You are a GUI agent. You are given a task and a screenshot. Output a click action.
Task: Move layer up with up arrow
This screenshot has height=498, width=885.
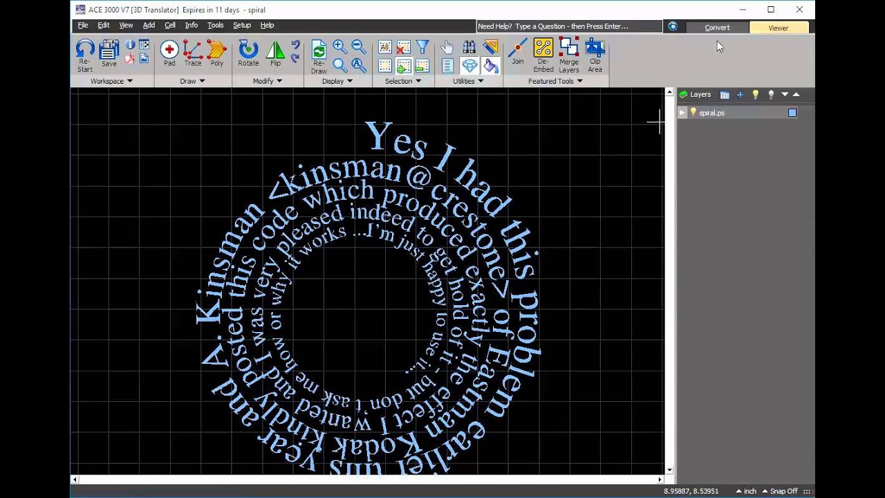[796, 95]
